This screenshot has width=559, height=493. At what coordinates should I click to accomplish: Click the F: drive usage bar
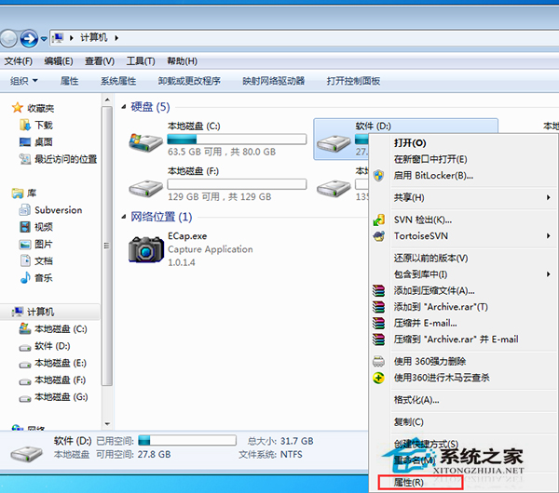pyautogui.click(x=237, y=184)
